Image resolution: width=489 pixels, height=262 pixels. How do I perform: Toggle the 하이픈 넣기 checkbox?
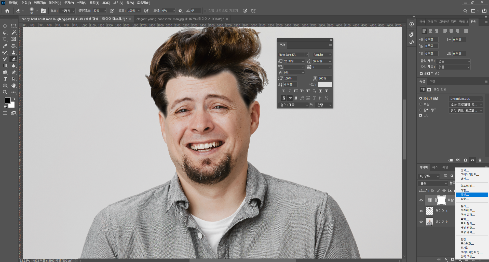[x=421, y=74]
